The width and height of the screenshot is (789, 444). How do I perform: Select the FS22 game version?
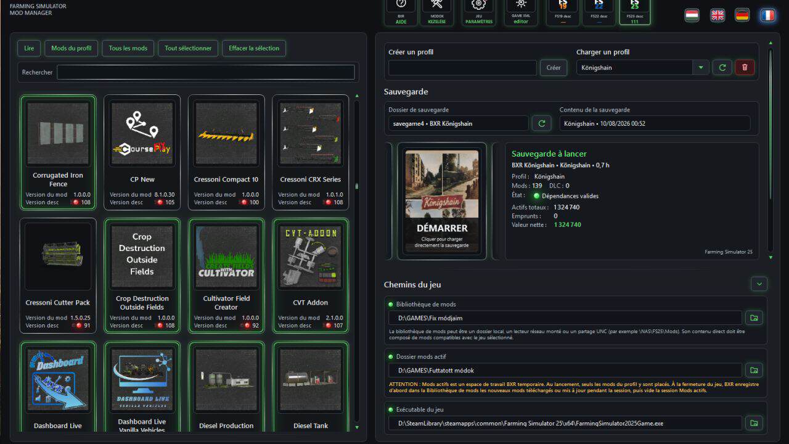click(x=599, y=12)
